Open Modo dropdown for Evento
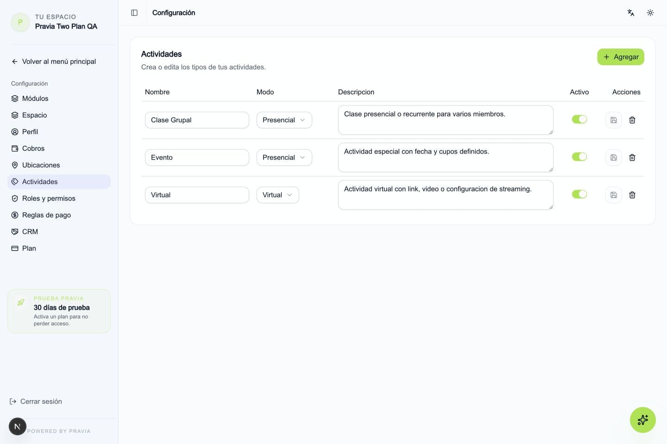This screenshot has width=667, height=444. (x=284, y=158)
